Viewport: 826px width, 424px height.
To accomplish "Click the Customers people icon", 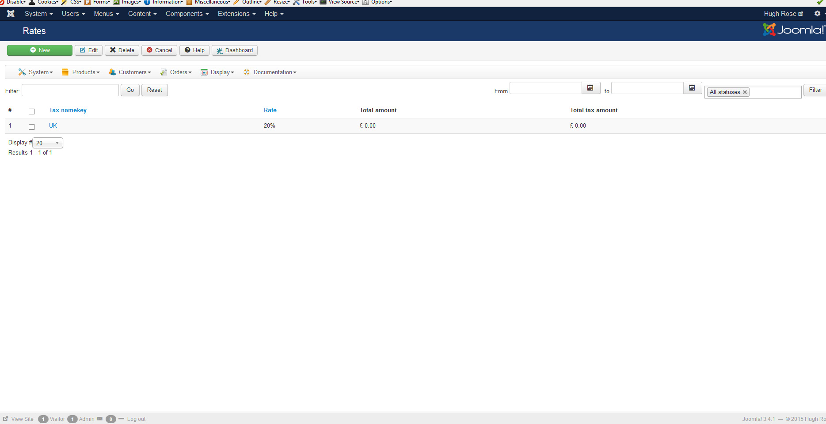I will [x=112, y=72].
